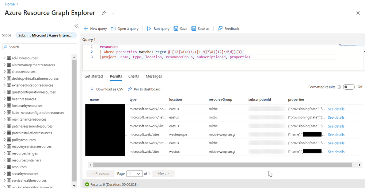Select the resourcecontainers tree item
The image size is (365, 188).
coord(27,160)
